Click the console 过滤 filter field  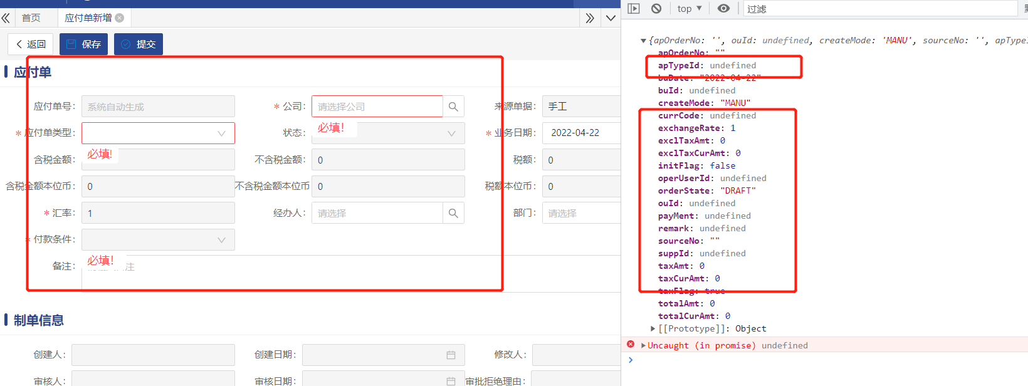pos(880,8)
